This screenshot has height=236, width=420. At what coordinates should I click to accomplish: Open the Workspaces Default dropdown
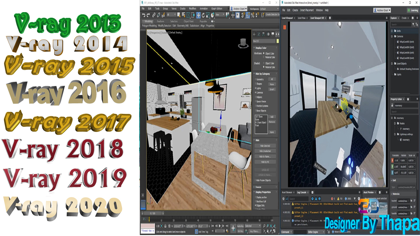[x=269, y=9]
